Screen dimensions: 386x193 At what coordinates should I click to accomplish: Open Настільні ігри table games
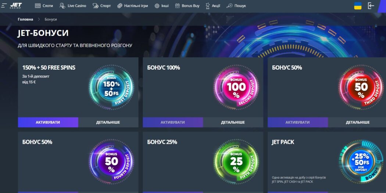coord(132,6)
